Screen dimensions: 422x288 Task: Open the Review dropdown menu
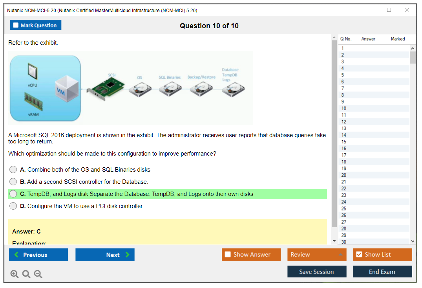pyautogui.click(x=316, y=255)
